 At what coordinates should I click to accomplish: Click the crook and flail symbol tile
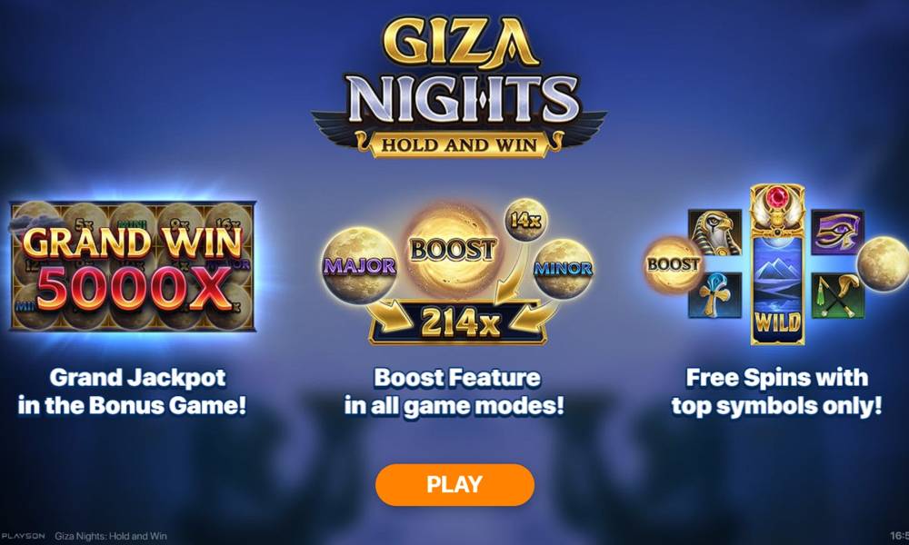tap(837, 295)
